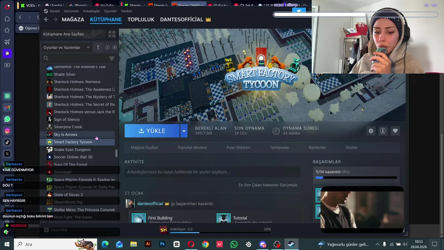Switch library to grid collections view icon
This screenshot has height=250, width=444.
pos(112,34)
